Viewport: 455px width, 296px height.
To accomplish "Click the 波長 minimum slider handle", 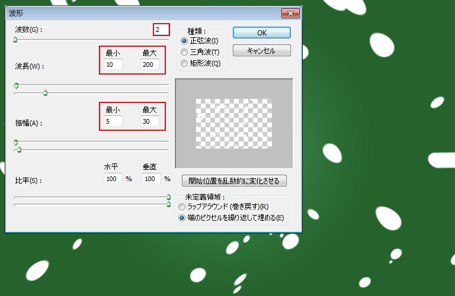I will pyautogui.click(x=16, y=85).
